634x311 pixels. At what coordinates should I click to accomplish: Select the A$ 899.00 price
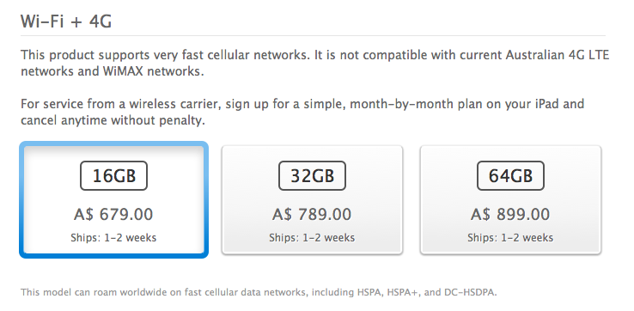(x=510, y=214)
